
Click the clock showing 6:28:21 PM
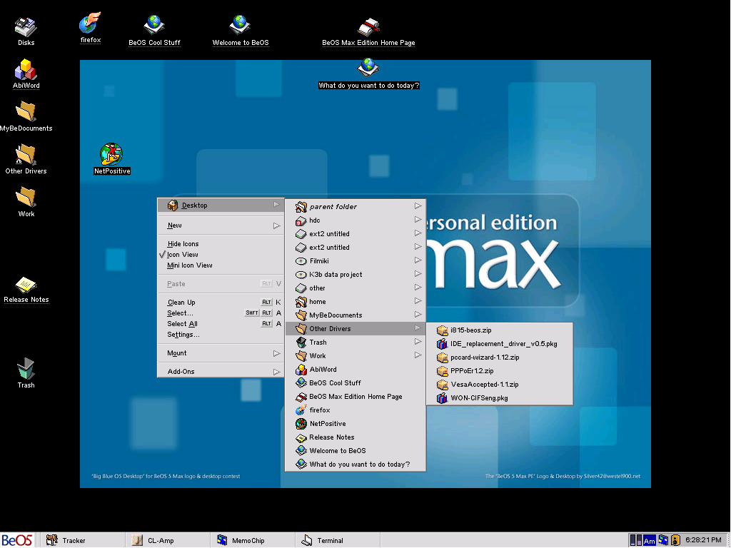coord(703,540)
